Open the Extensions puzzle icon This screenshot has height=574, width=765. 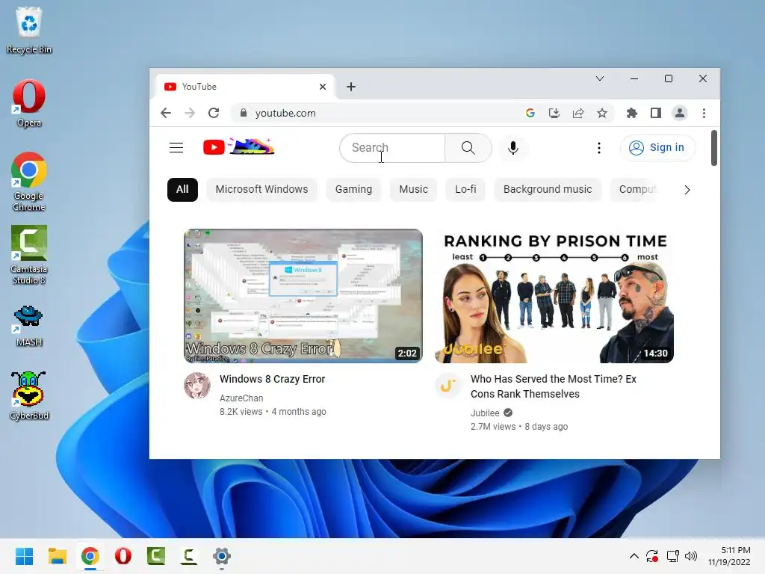tap(631, 114)
